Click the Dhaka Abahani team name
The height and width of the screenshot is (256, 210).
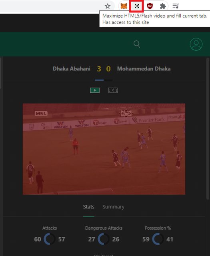[71, 69]
